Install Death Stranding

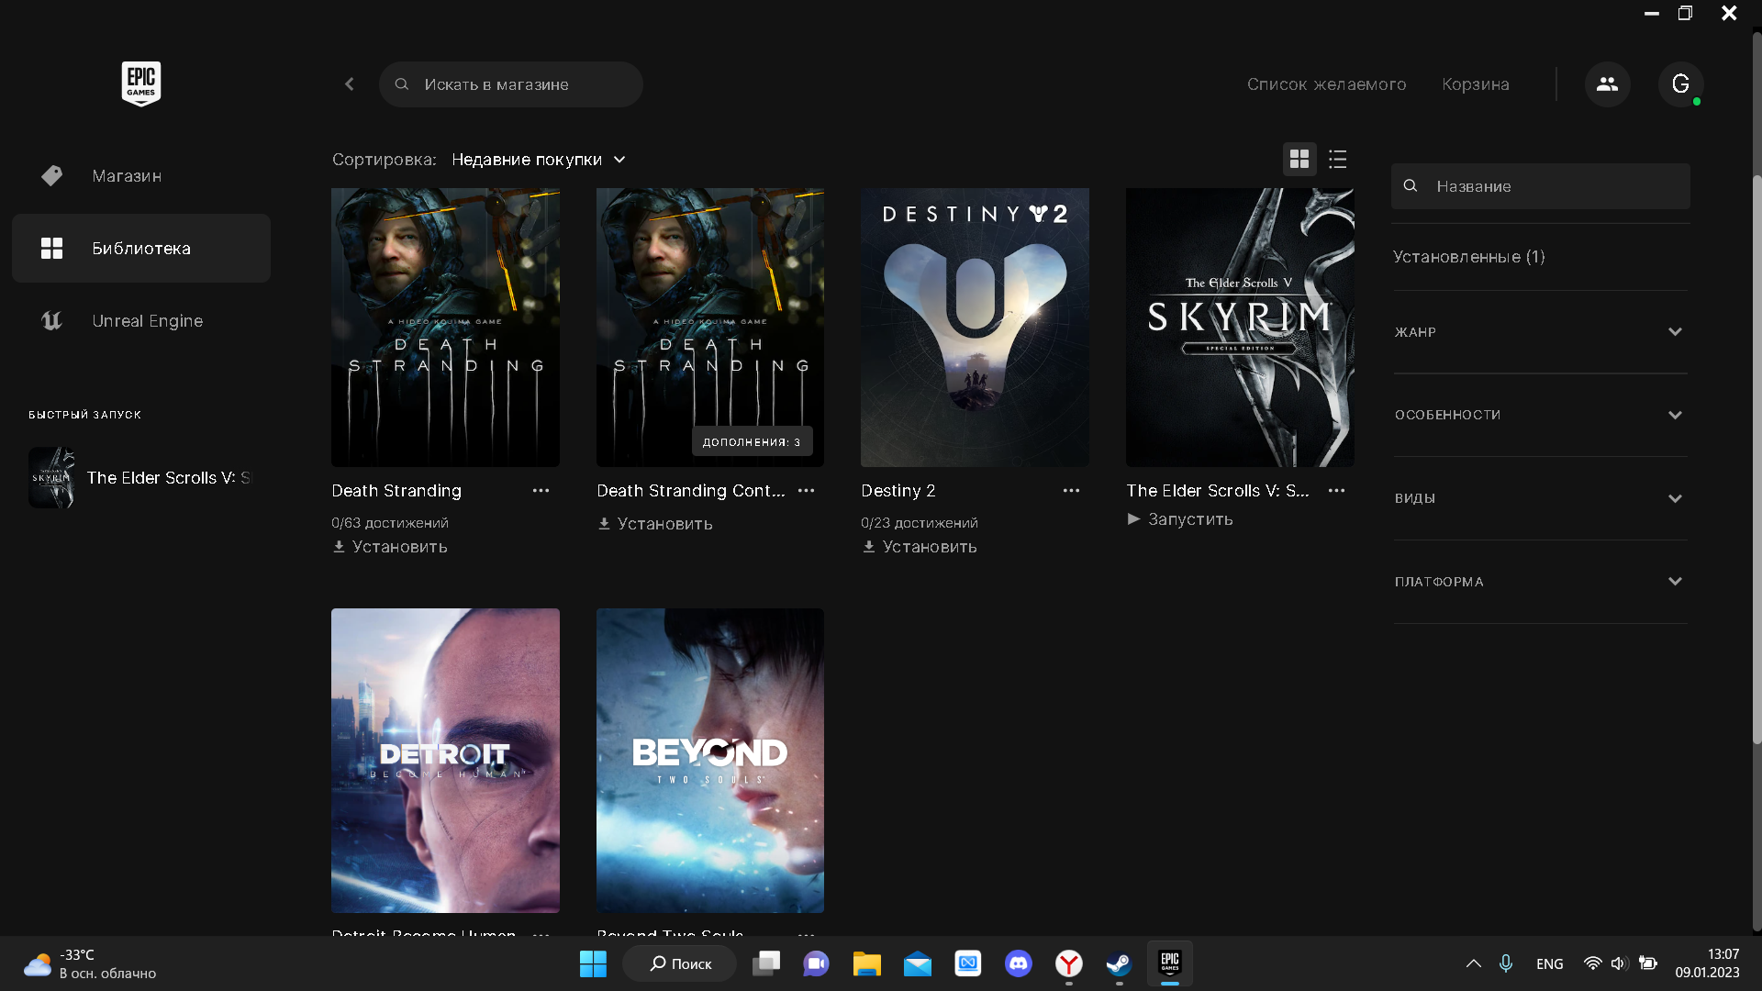390,547
